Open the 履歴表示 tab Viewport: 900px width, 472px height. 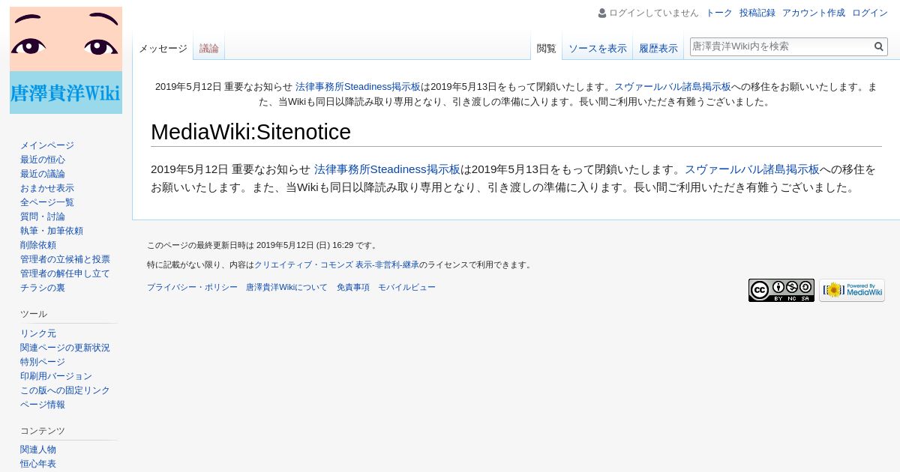pyautogui.click(x=658, y=49)
